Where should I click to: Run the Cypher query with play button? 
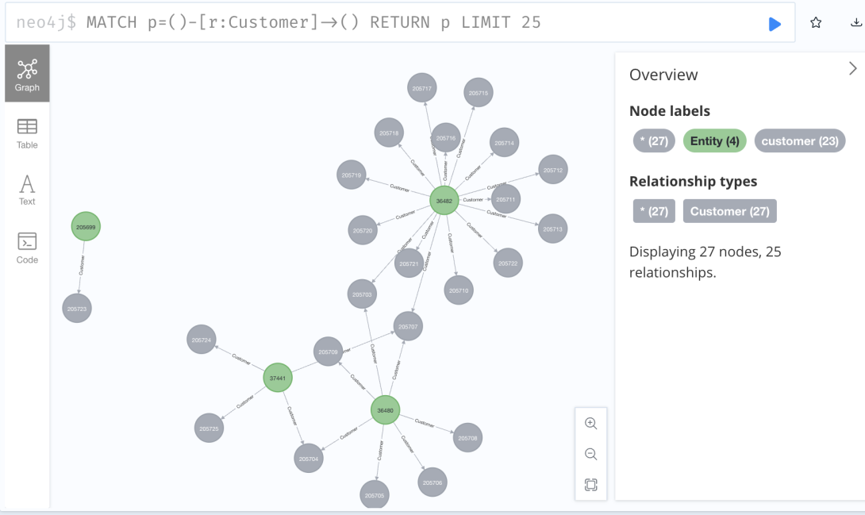pyautogui.click(x=775, y=24)
